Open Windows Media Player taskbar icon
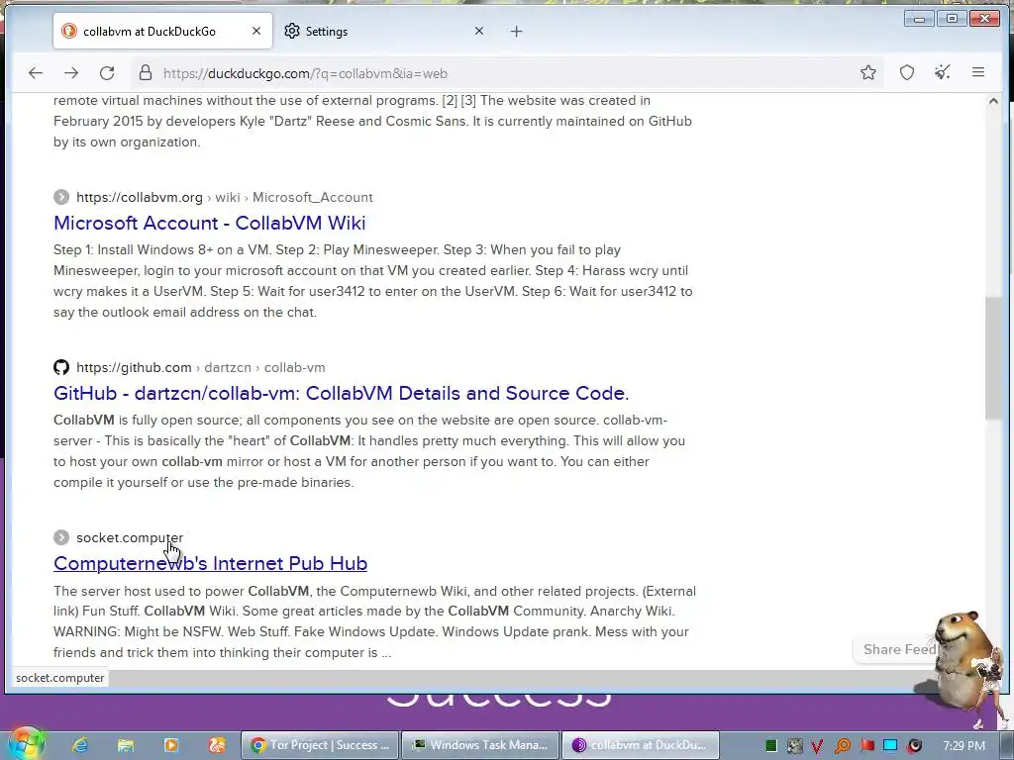Screen dimensions: 1014x760 pos(170,745)
